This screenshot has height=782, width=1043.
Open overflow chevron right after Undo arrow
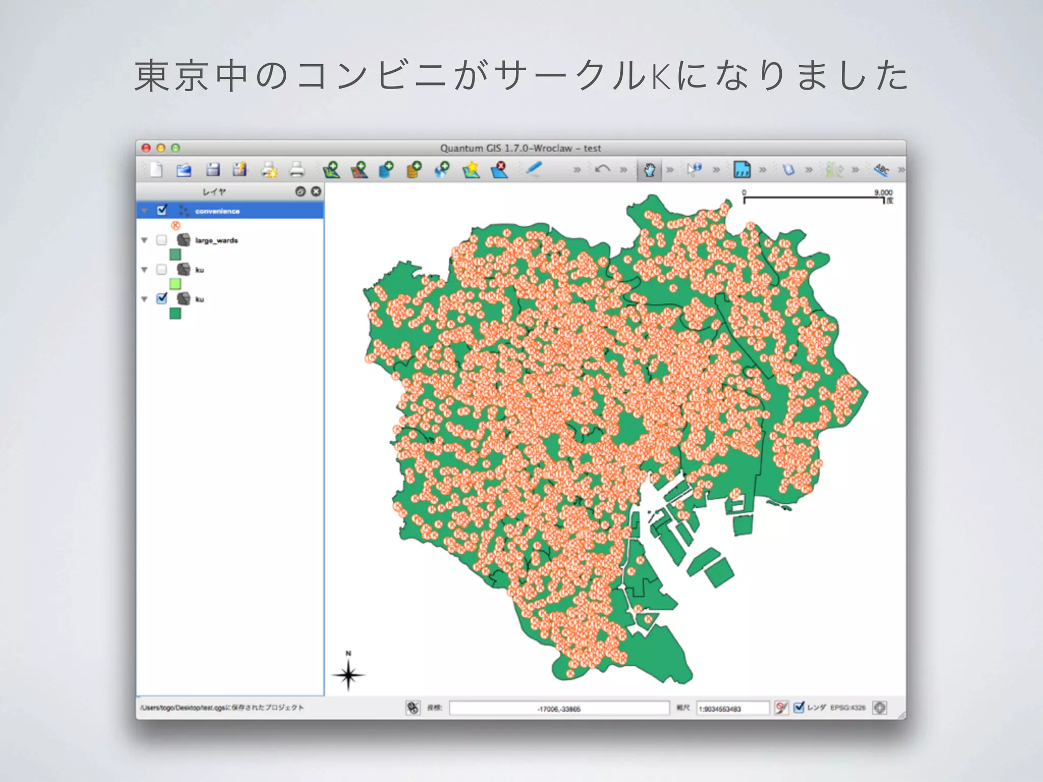(623, 170)
